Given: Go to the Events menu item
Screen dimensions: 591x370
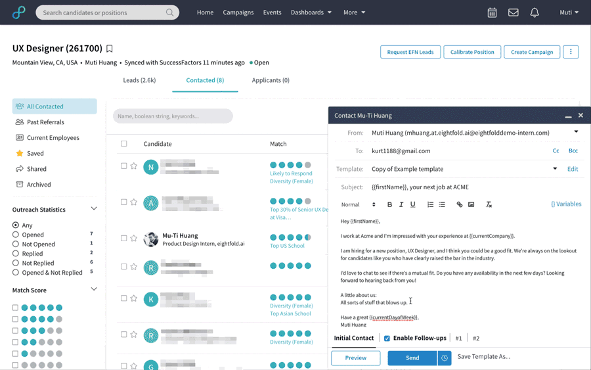Looking at the screenshot, I should tap(272, 12).
